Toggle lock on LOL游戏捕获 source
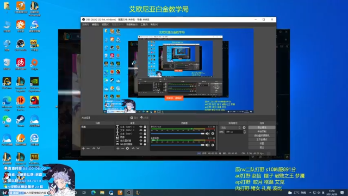The image size is (348, 196). (145, 144)
